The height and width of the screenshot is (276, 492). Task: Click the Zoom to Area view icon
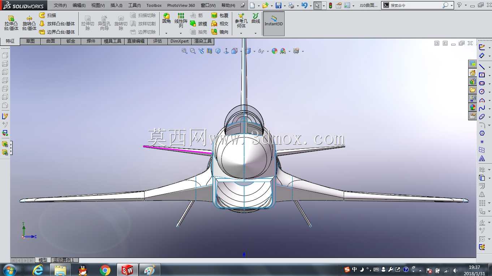(x=193, y=51)
